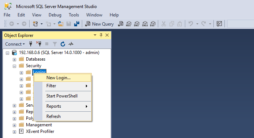
Task: Open the New Project icon dropdown arrow
Action: (x=42, y=24)
